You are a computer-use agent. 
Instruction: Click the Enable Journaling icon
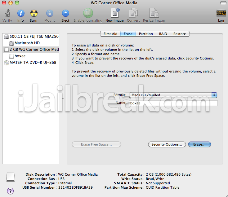pos(88,13)
